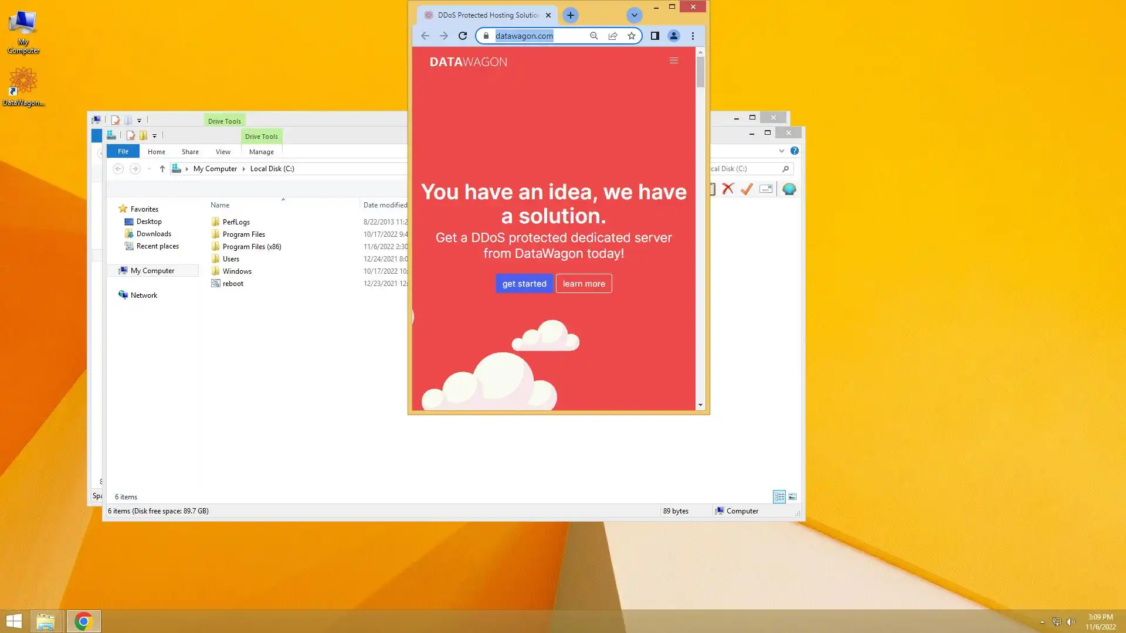Image resolution: width=1126 pixels, height=633 pixels.
Task: Bookmark this tab with the star icon
Action: (x=632, y=36)
